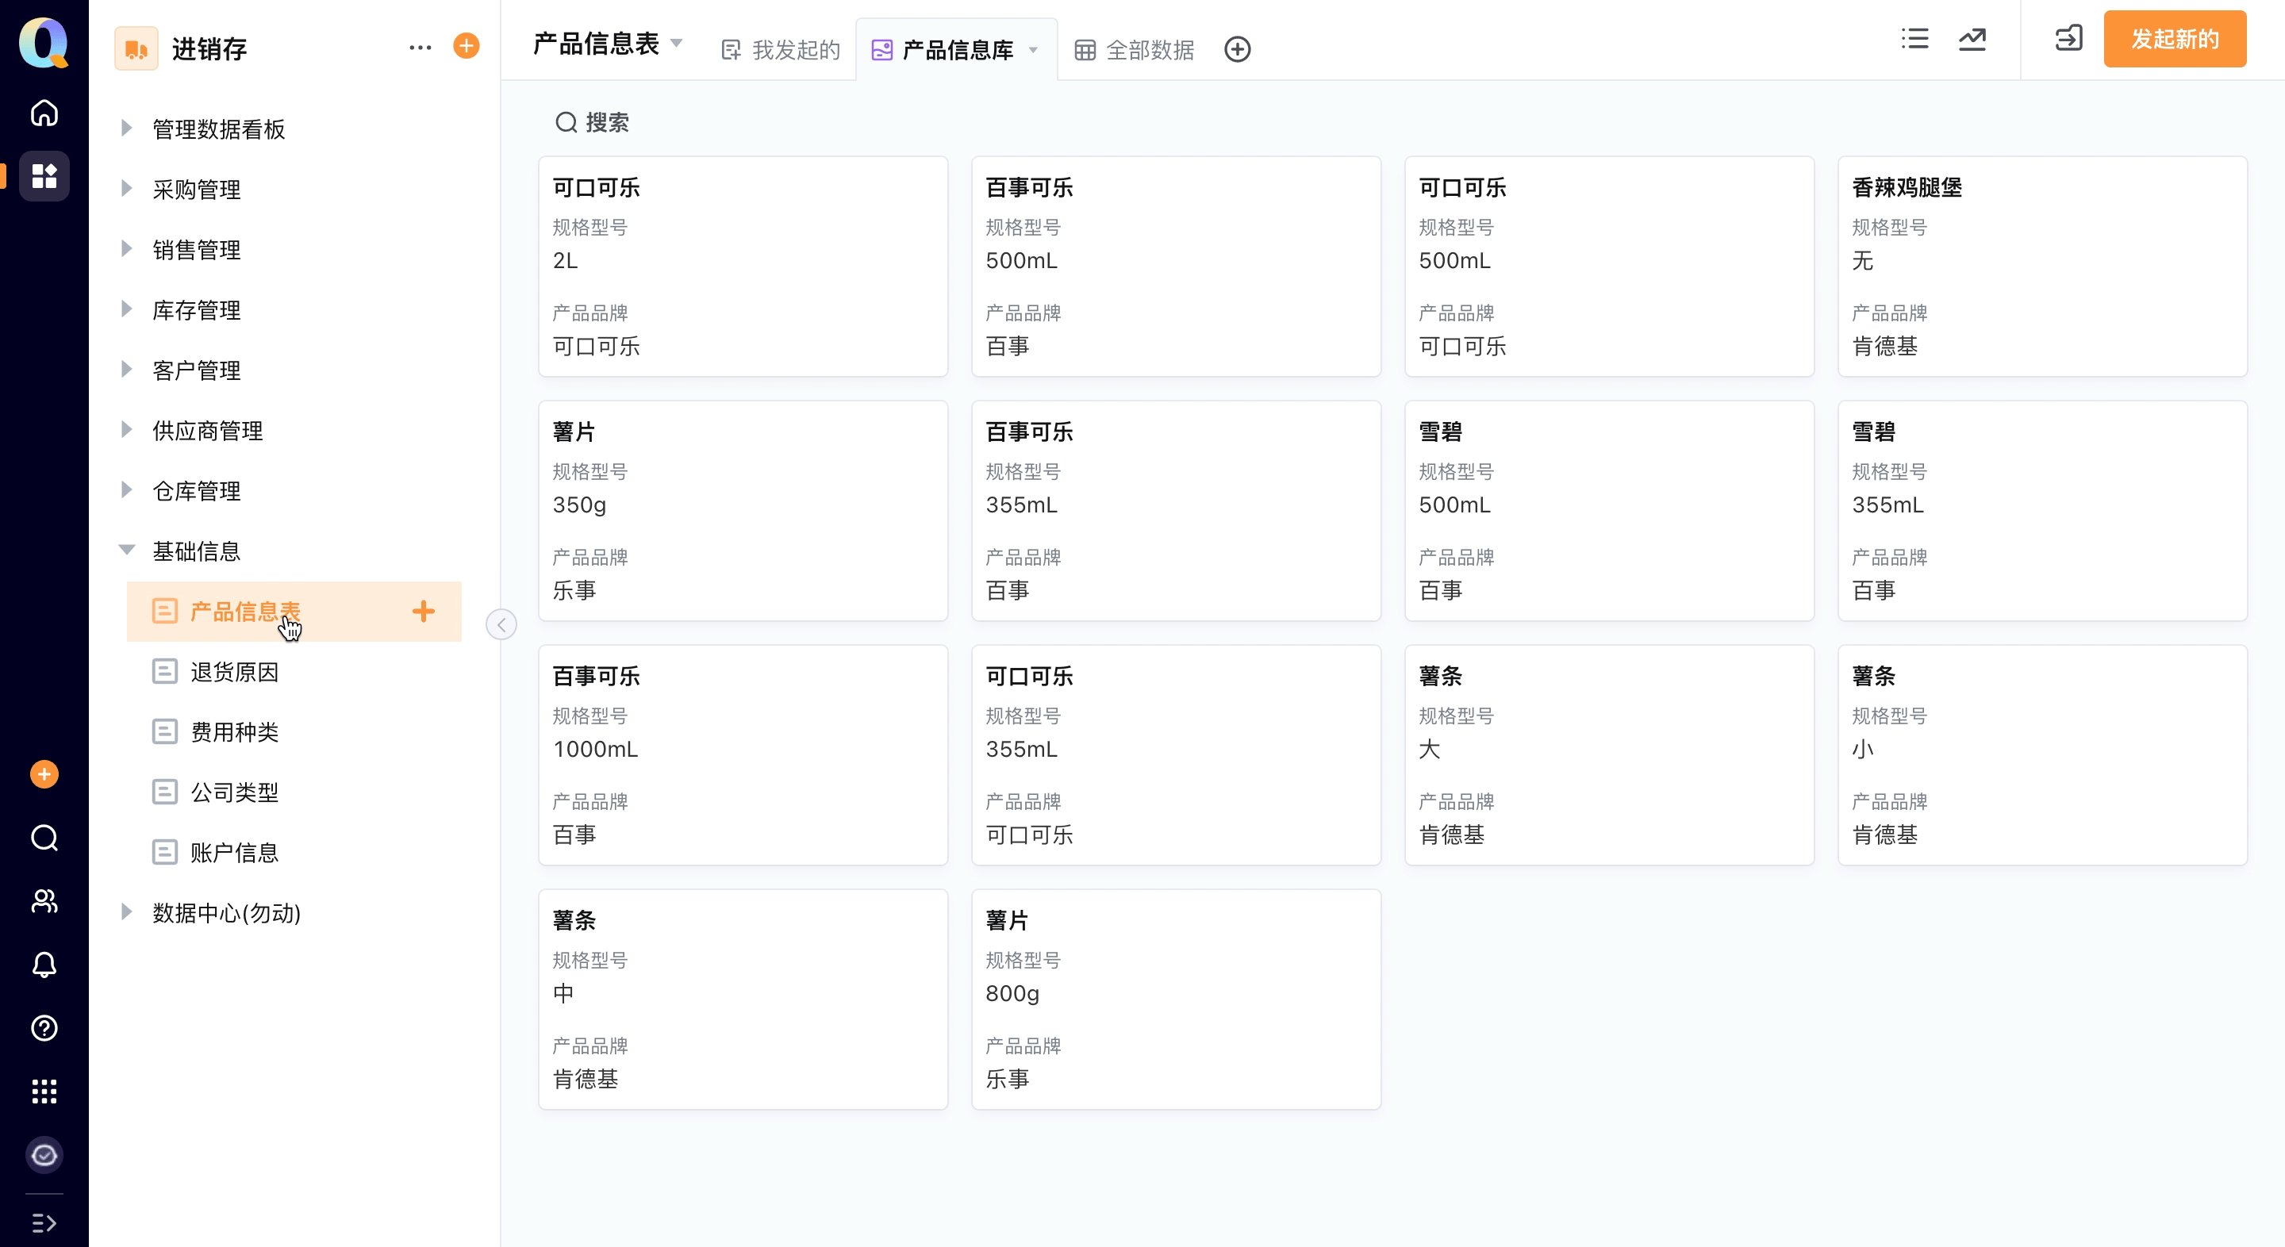Expand 数据中心(勿动) tree node
This screenshot has height=1247, width=2285.
coord(126,912)
